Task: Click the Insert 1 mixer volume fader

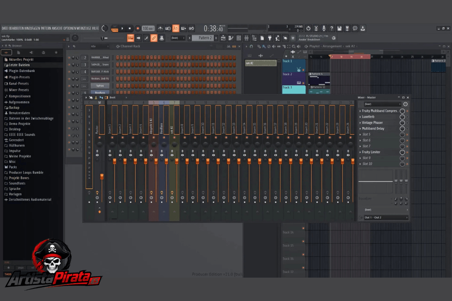Action: pos(114,161)
